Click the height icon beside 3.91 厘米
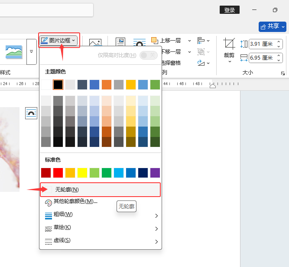 click(x=244, y=44)
